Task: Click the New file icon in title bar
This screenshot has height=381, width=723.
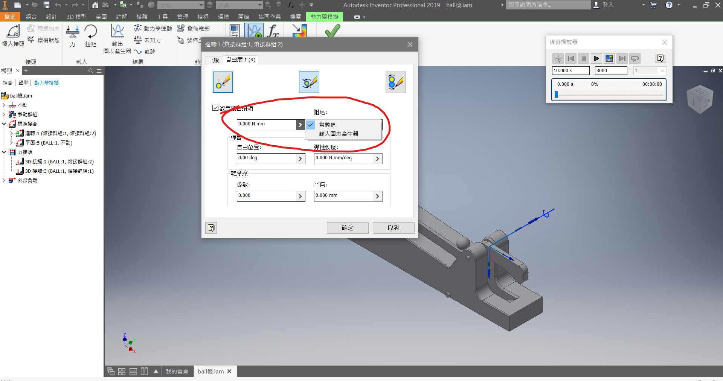Action: click(x=18, y=5)
